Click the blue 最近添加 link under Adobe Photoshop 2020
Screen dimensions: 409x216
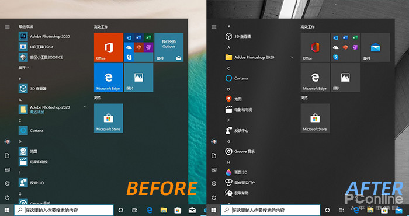(37, 112)
